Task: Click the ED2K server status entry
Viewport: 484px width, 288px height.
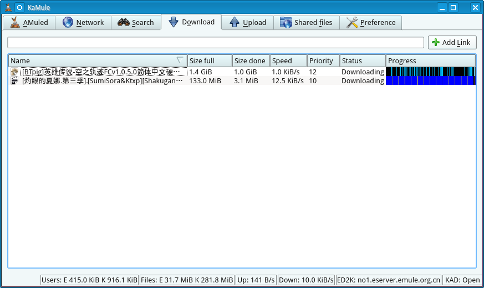Action: [389, 280]
